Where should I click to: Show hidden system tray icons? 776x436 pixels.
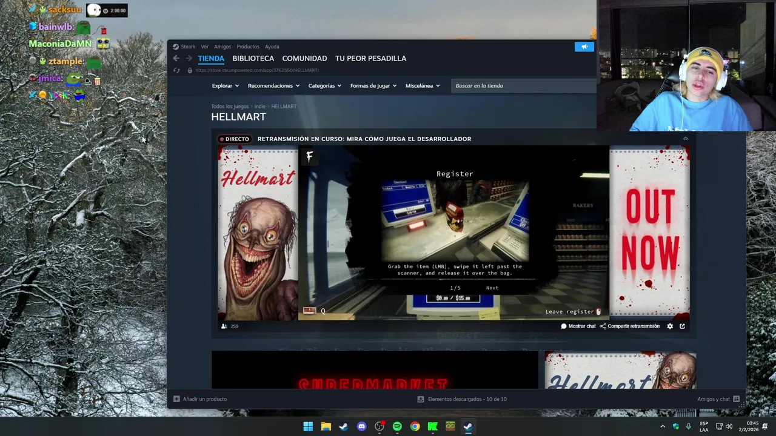click(x=663, y=426)
